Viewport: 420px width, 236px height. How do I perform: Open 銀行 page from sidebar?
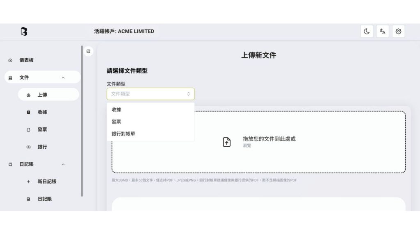coord(42,147)
